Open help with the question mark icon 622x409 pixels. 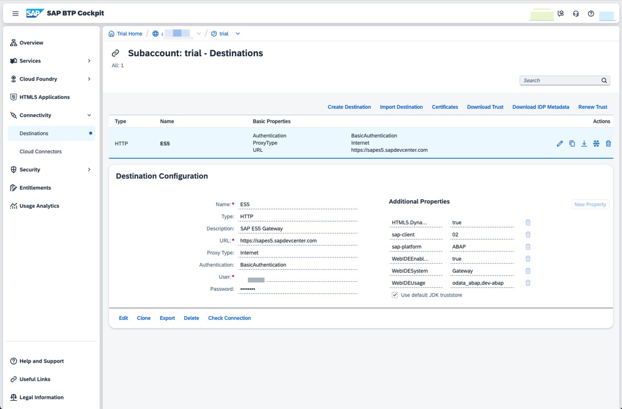click(590, 13)
